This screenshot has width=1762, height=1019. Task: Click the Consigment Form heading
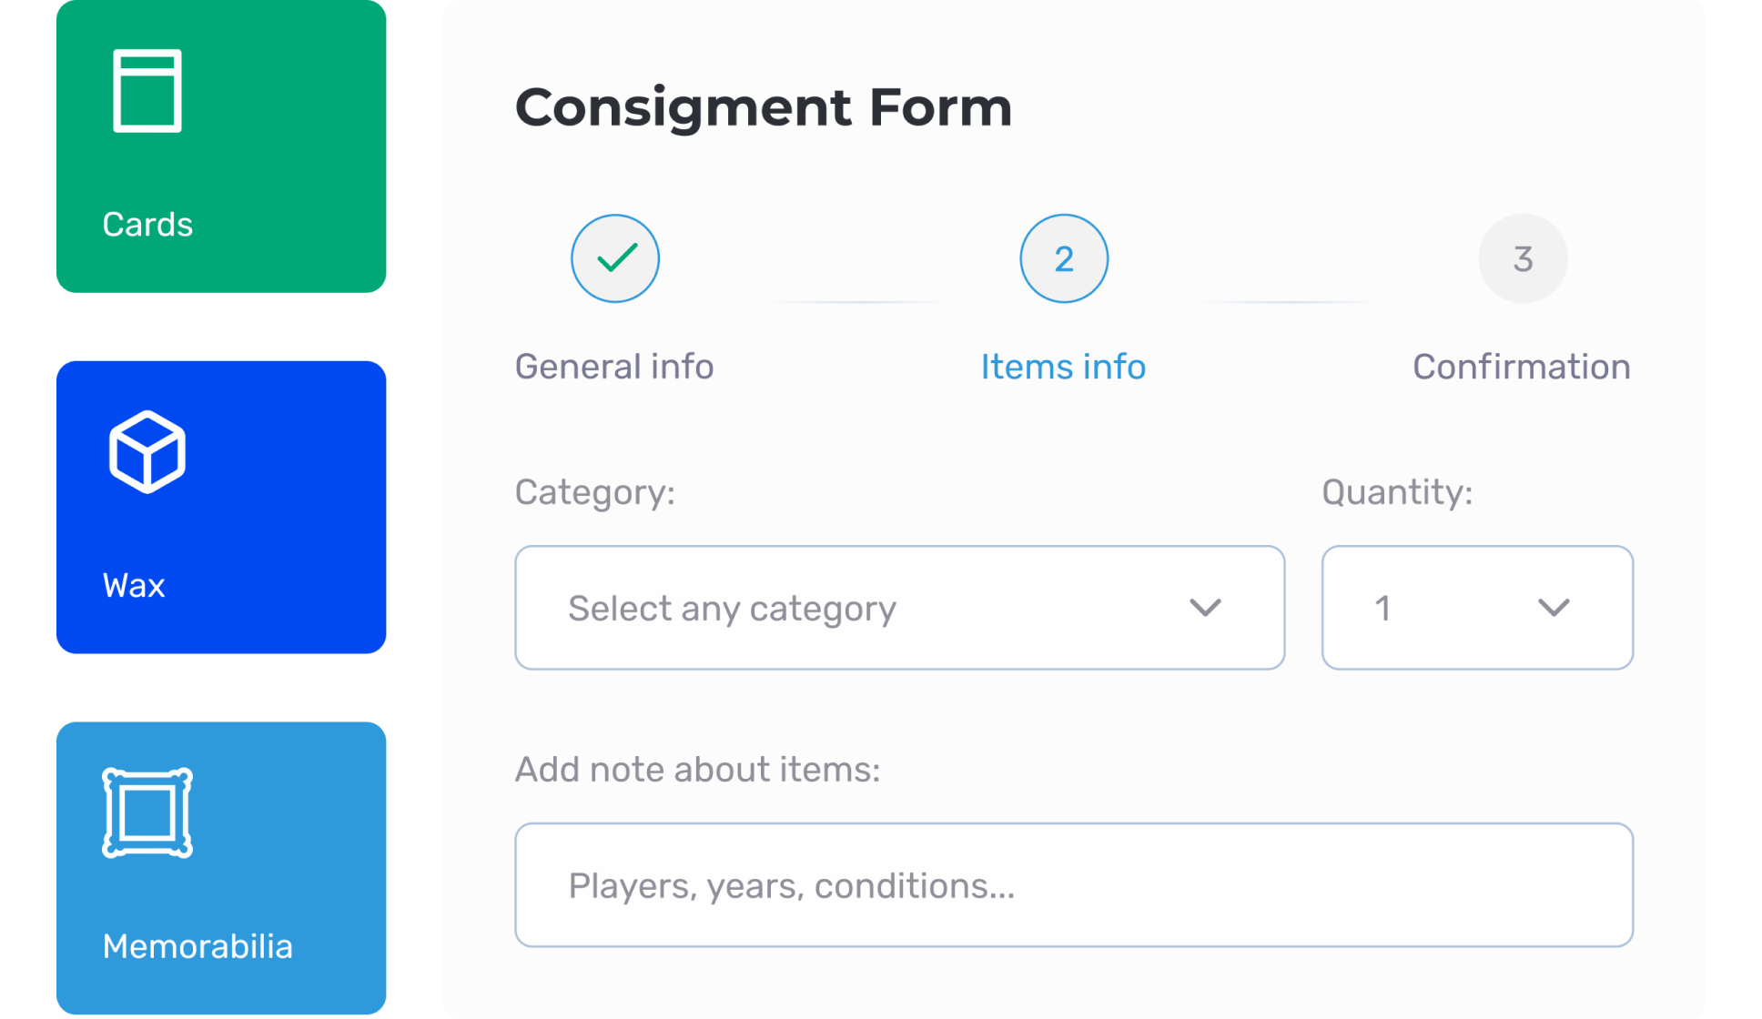point(764,107)
